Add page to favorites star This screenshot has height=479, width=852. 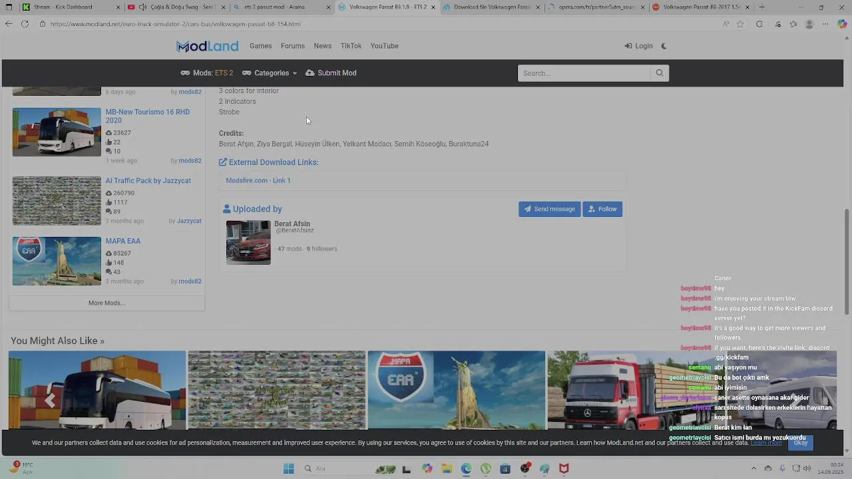740,24
